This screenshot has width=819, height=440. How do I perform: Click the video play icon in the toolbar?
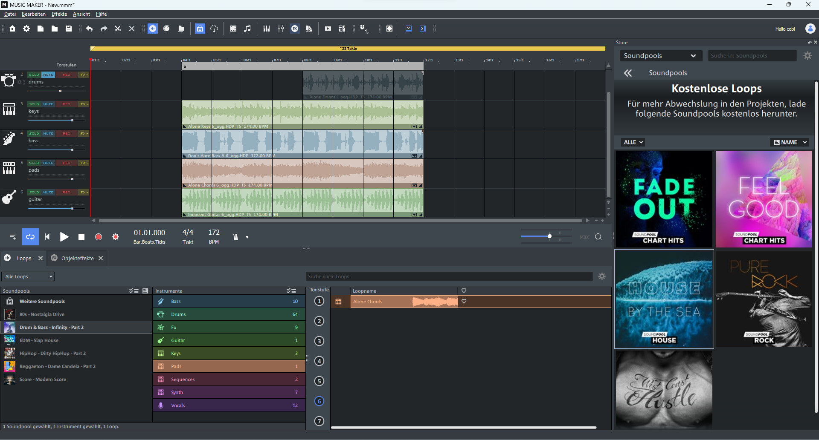[x=328, y=29]
